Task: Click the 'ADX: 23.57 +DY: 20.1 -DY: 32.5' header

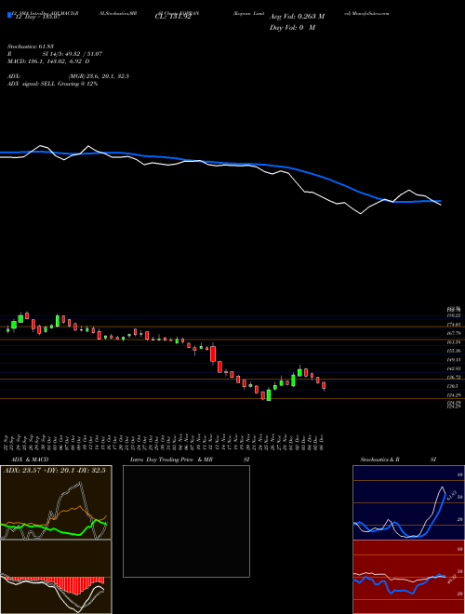Action: [x=55, y=471]
